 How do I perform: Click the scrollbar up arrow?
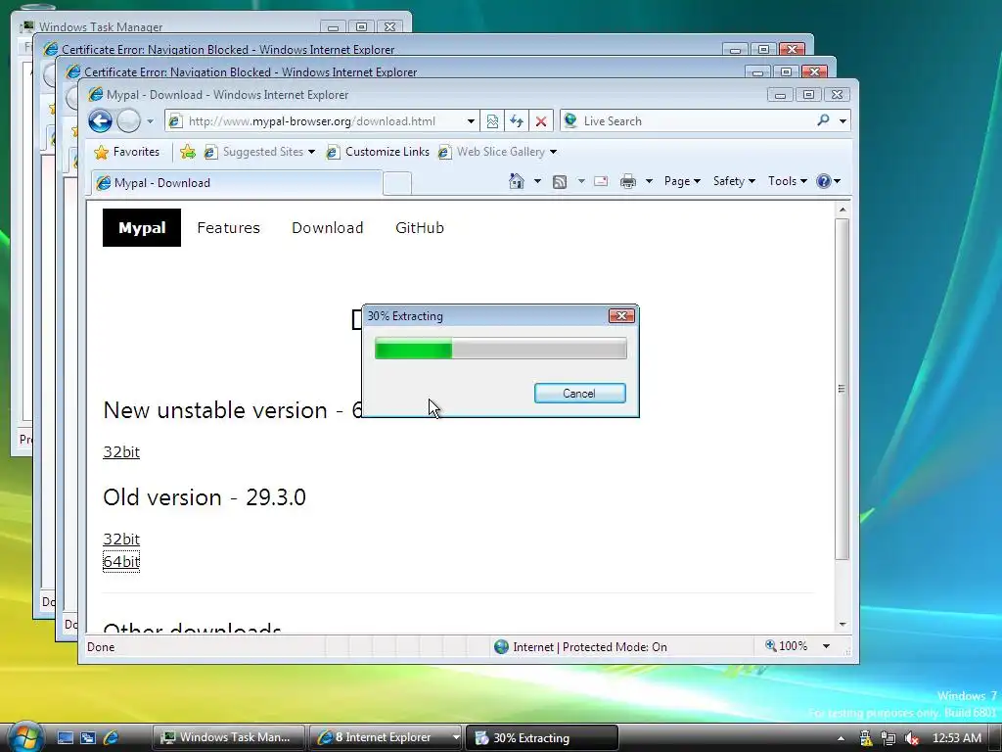pyautogui.click(x=843, y=210)
